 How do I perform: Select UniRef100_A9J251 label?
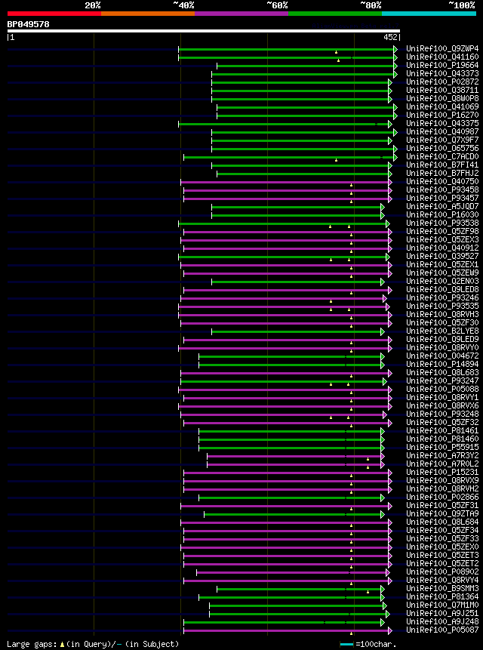[x=442, y=613]
